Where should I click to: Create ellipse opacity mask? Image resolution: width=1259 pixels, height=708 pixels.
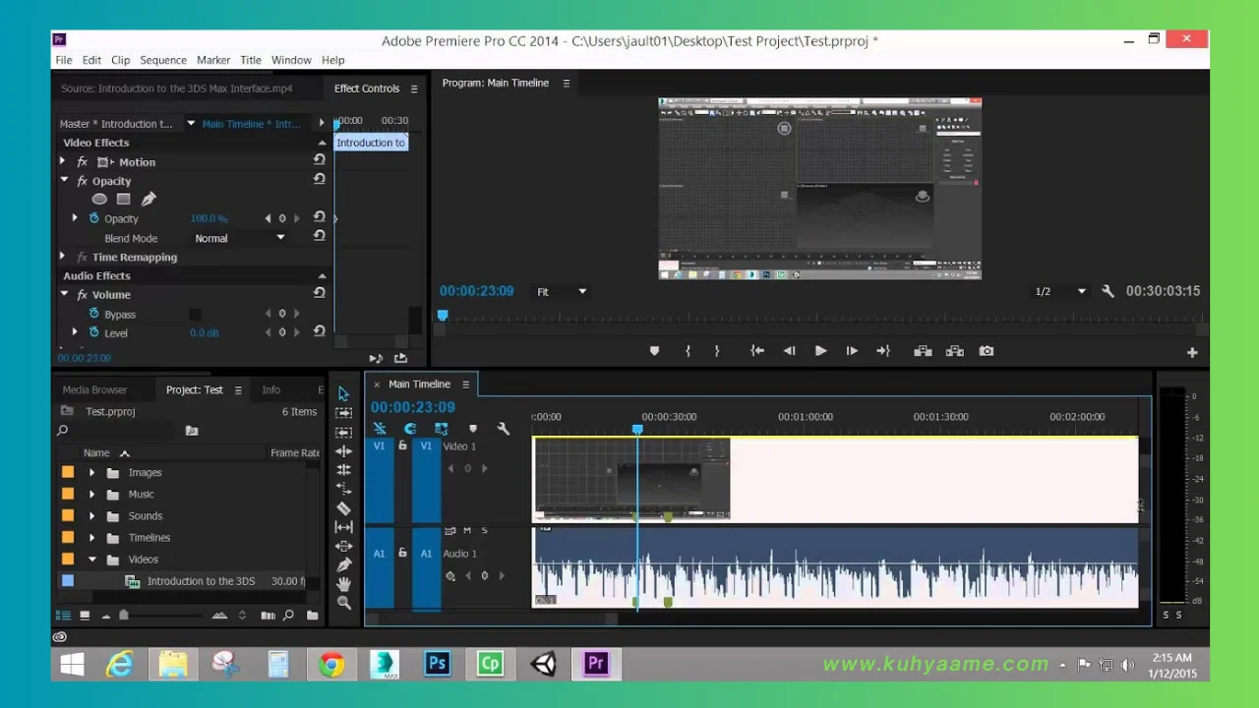coord(99,199)
